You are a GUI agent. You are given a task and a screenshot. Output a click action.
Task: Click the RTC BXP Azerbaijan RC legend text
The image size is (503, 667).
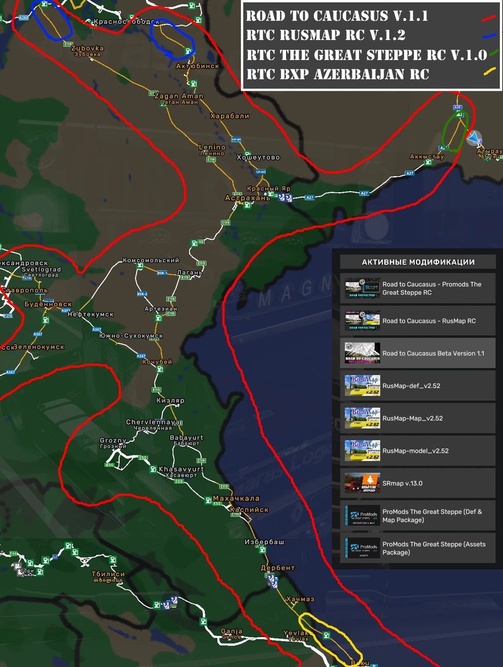[x=337, y=74]
